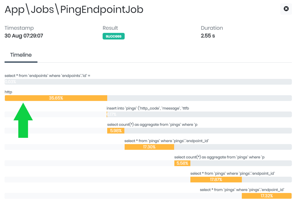This screenshot has width=297, height=205.
Task: Click the http segment label
Action: point(8,92)
